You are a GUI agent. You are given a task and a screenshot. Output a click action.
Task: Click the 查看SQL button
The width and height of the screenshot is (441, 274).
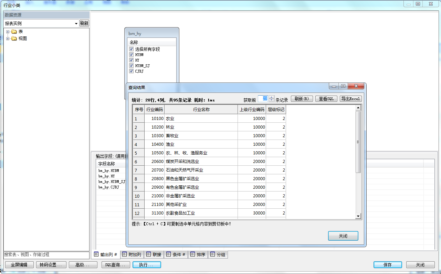tap(326, 99)
